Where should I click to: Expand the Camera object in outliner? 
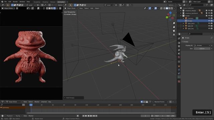[184, 18]
